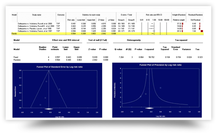The image size is (216, 133).
Task: Click the standard error funnel point near 0.15
Action: point(47,82)
